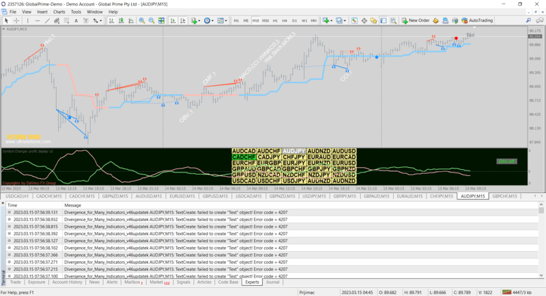This screenshot has height=296, width=546.
Task: Open the Charts menu
Action: (x=59, y=12)
